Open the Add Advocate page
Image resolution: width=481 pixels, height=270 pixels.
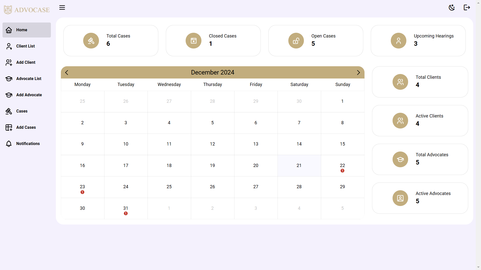point(29,95)
